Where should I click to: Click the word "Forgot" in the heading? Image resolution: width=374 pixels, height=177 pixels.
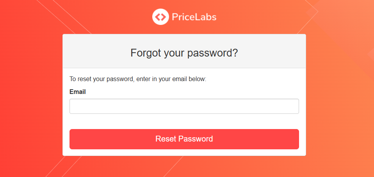145,53
